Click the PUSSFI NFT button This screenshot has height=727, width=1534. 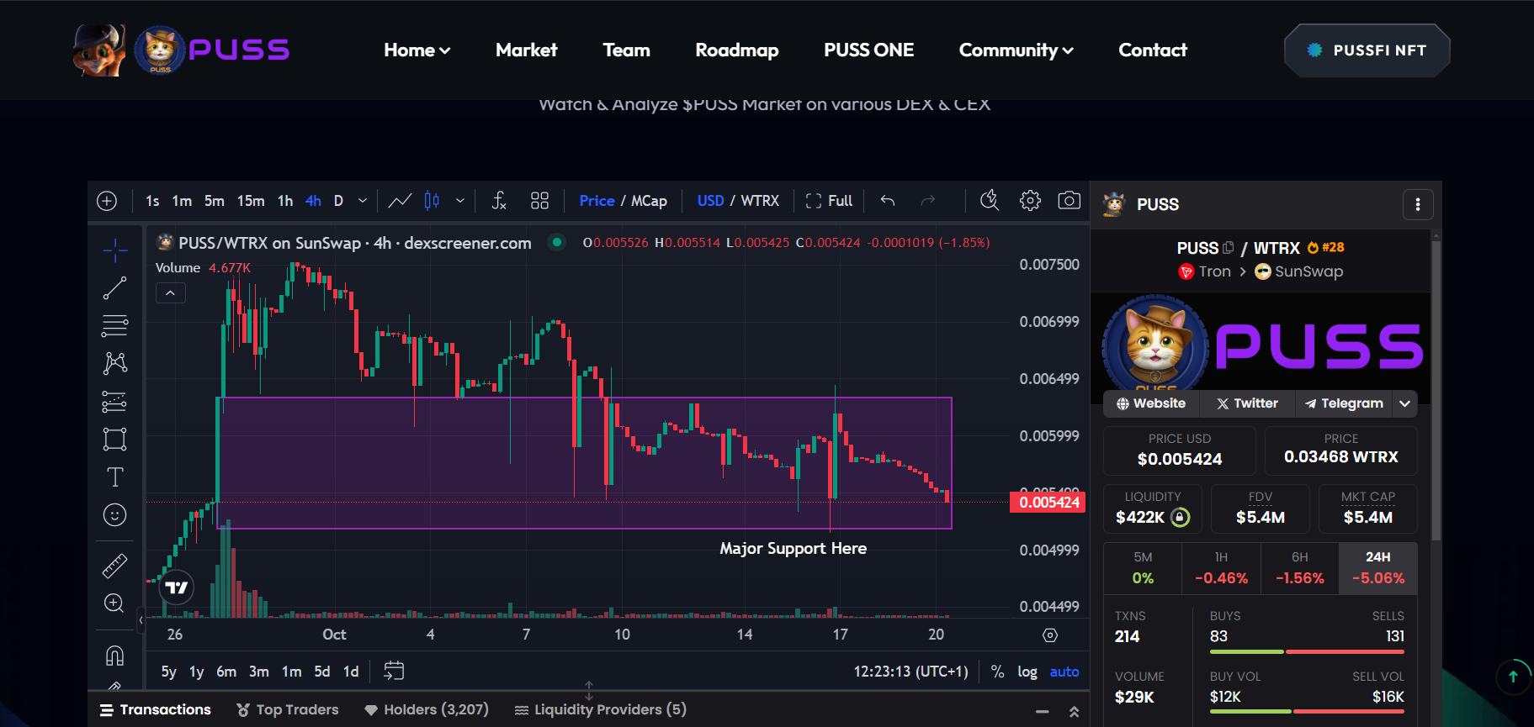(1367, 50)
